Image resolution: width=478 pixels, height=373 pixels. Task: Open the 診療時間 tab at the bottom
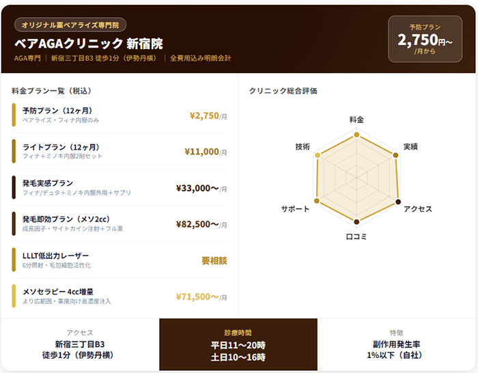(x=238, y=346)
